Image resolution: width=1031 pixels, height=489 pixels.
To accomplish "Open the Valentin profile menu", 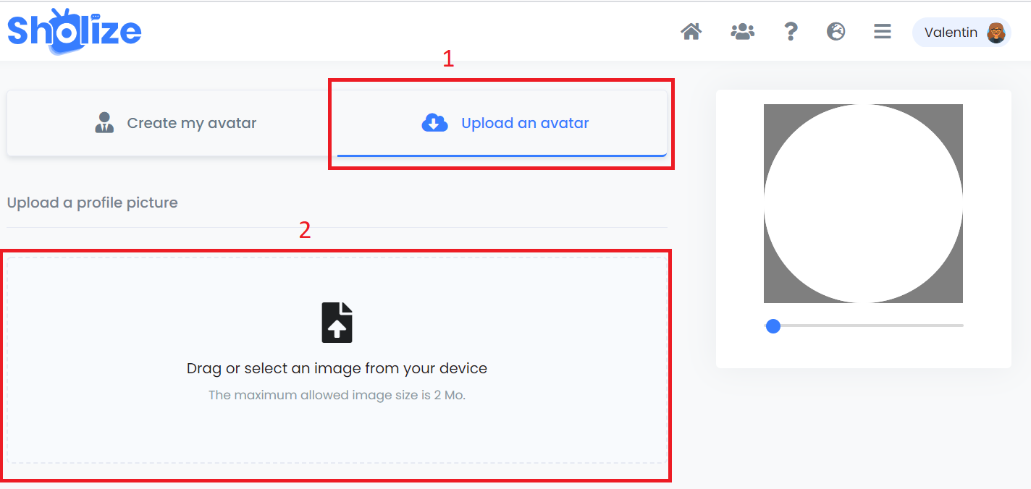I will 961,33.
